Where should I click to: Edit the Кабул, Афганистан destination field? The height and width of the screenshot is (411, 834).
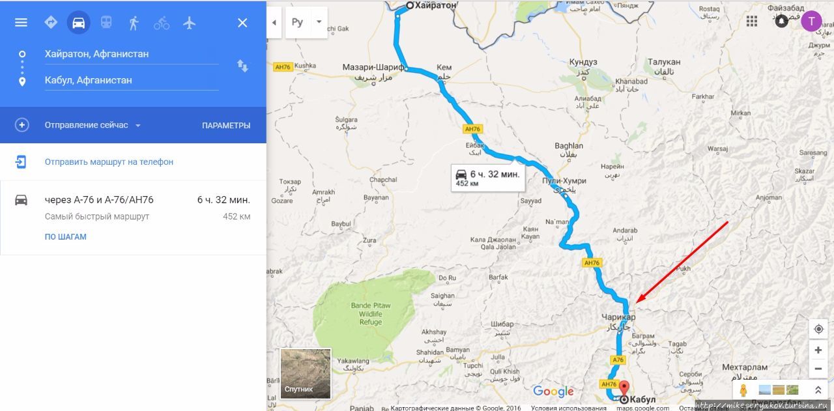coord(131,80)
